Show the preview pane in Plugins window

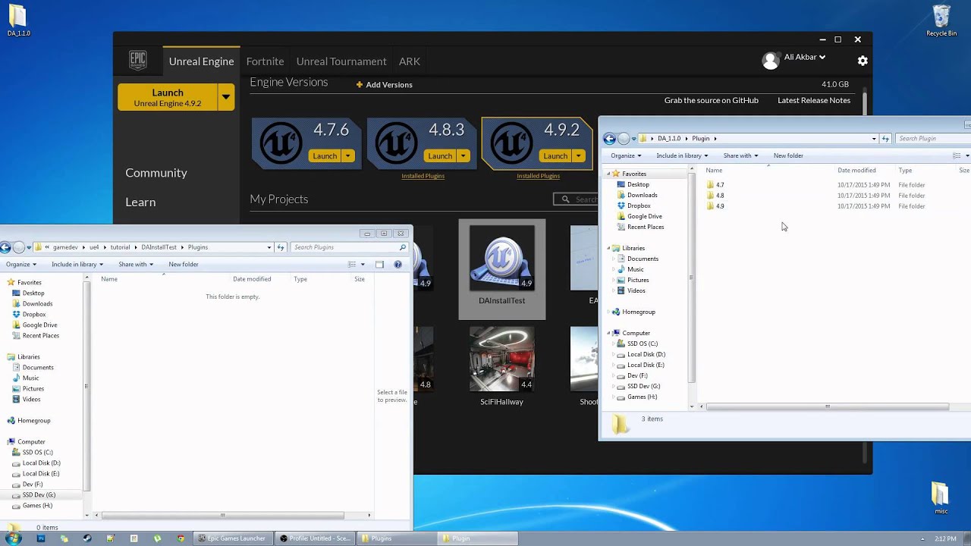(x=379, y=265)
